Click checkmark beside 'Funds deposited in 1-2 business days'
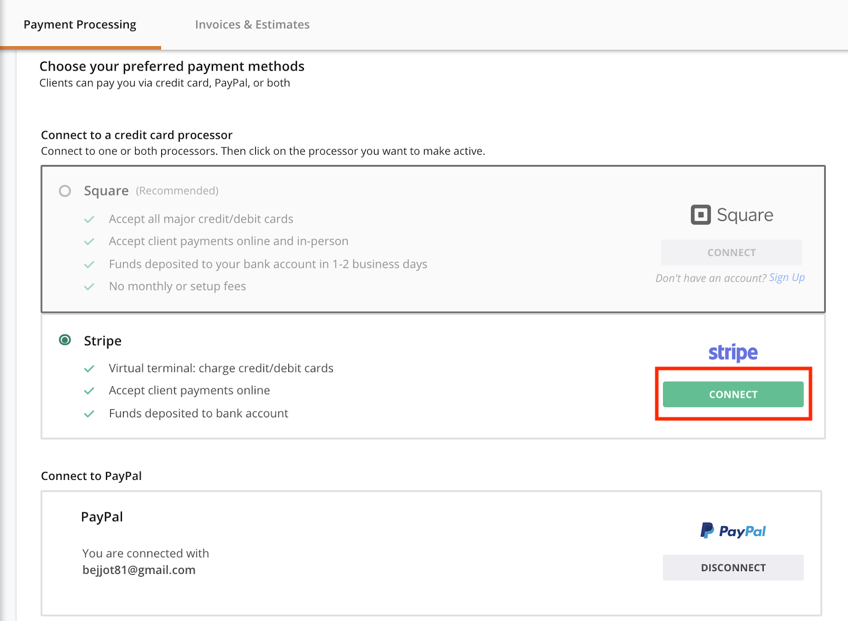 point(89,265)
